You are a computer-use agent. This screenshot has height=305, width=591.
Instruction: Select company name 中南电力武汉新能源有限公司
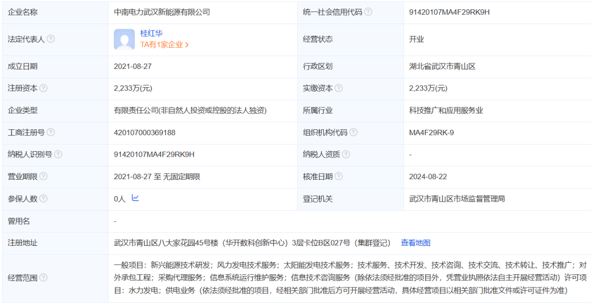tap(161, 12)
